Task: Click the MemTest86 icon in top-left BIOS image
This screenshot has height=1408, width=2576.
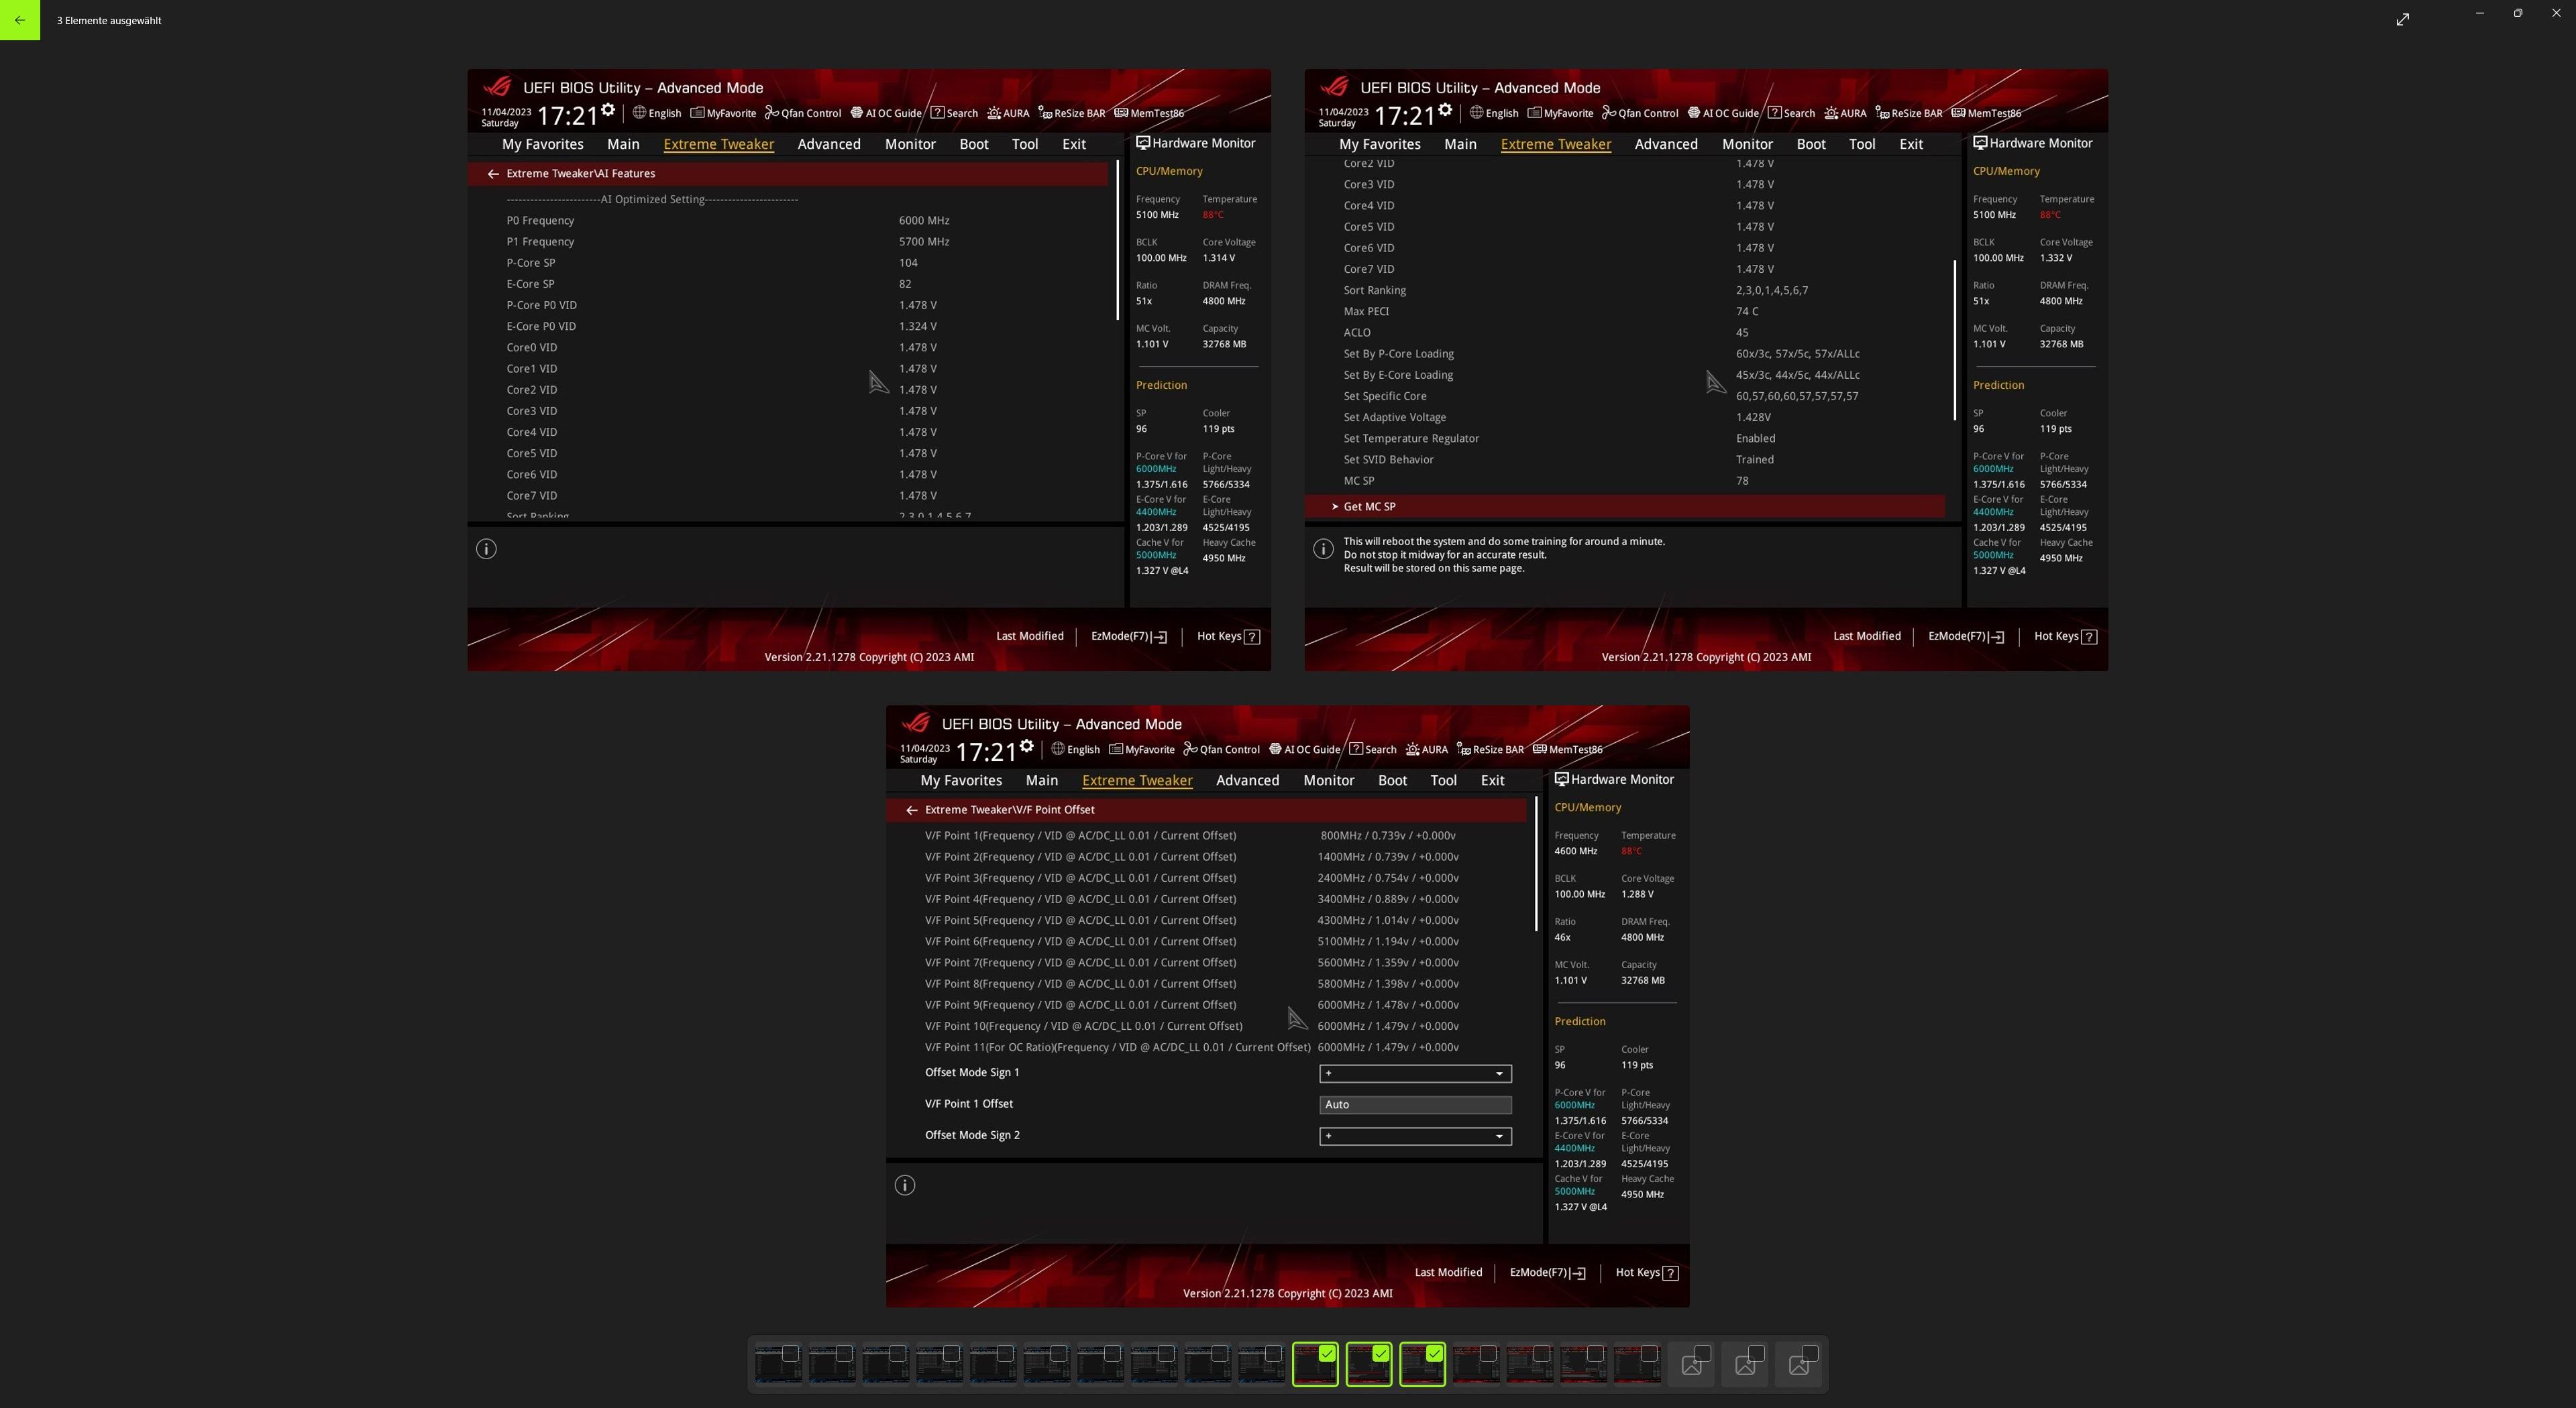Action: (x=1121, y=113)
